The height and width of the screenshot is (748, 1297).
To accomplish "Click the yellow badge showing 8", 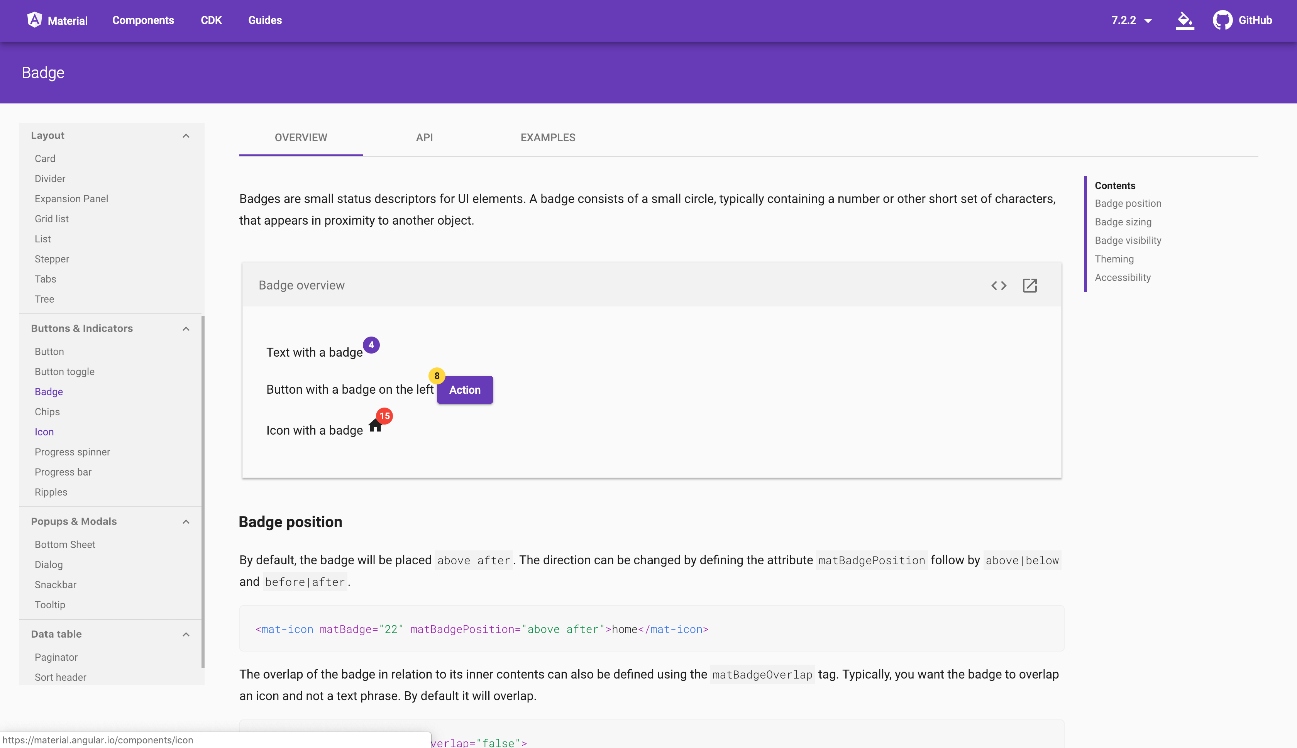I will (x=437, y=376).
